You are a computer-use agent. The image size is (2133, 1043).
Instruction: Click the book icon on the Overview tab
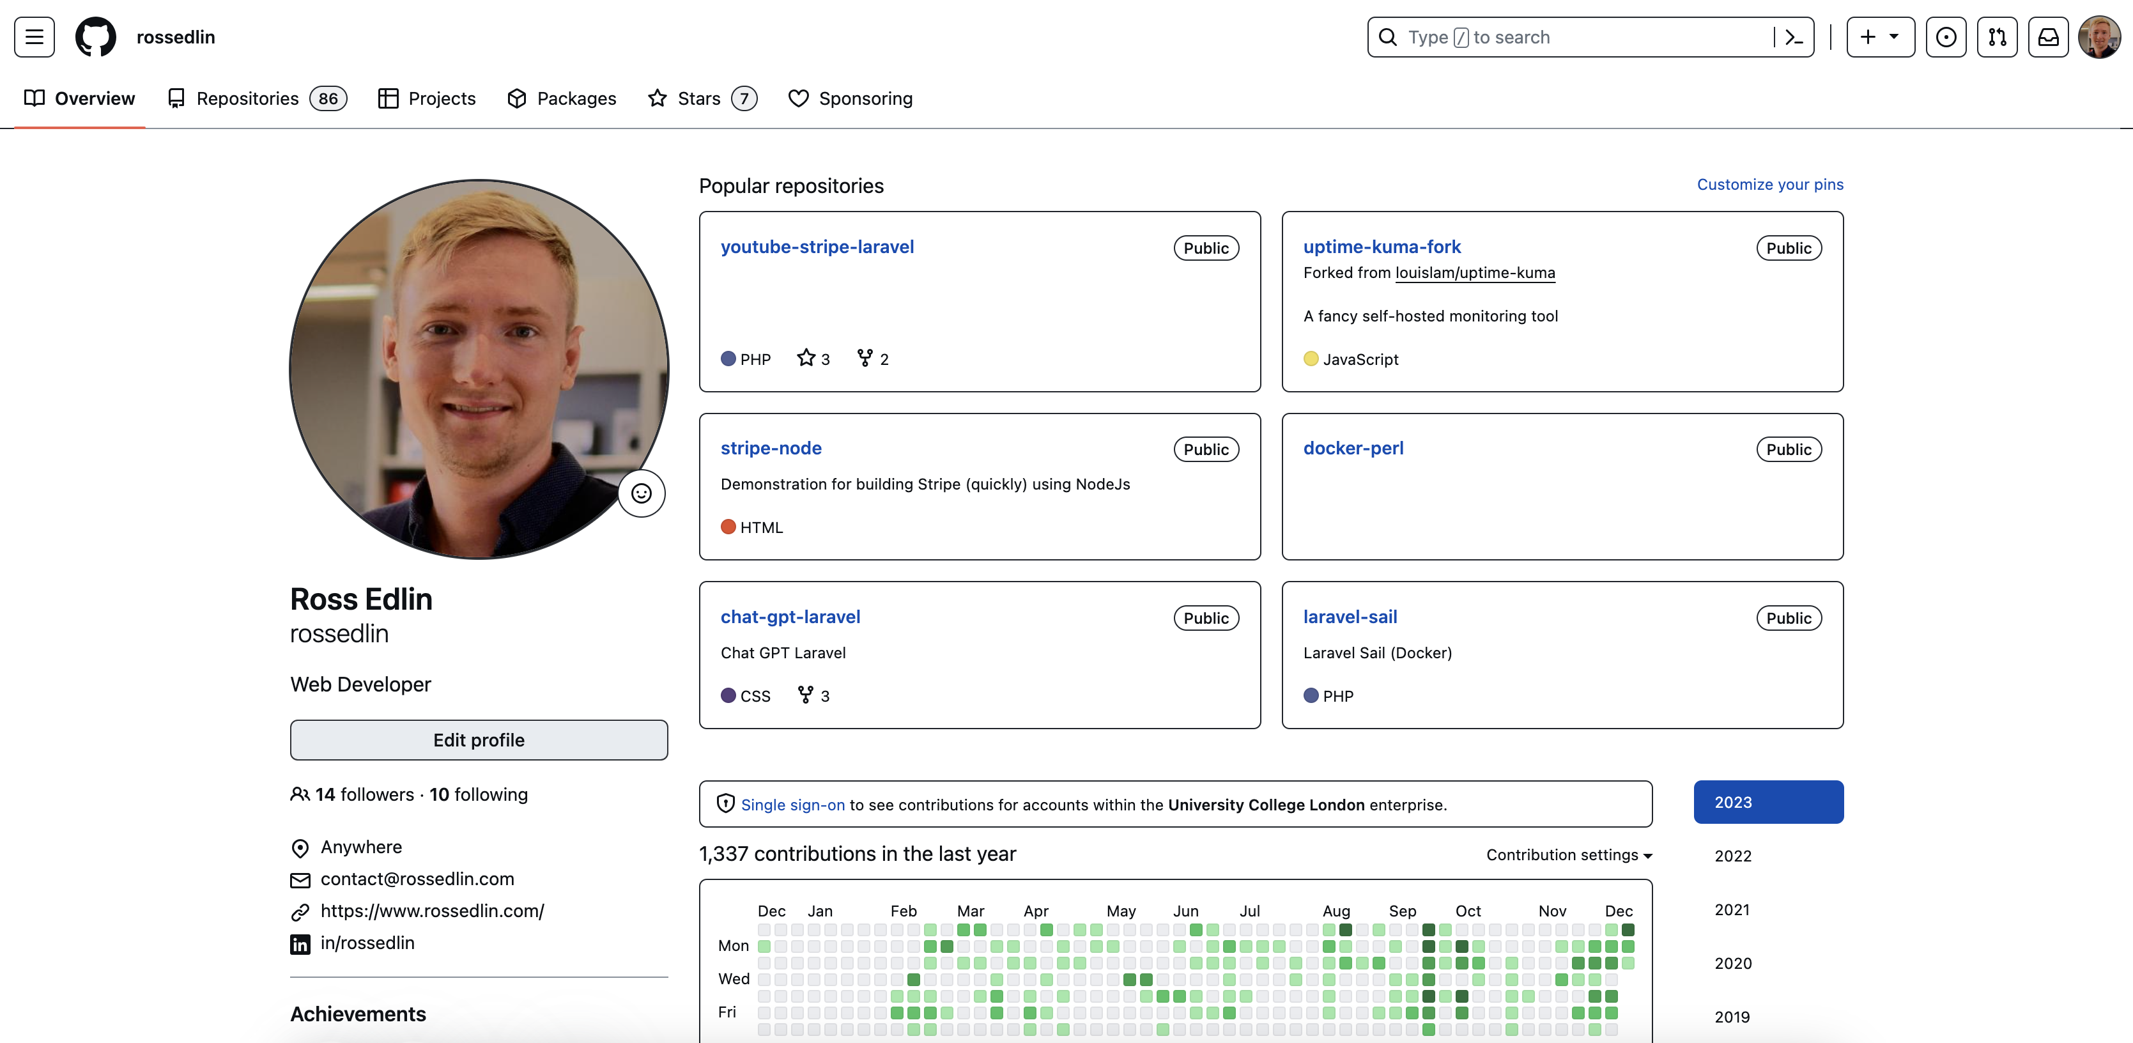coord(35,98)
